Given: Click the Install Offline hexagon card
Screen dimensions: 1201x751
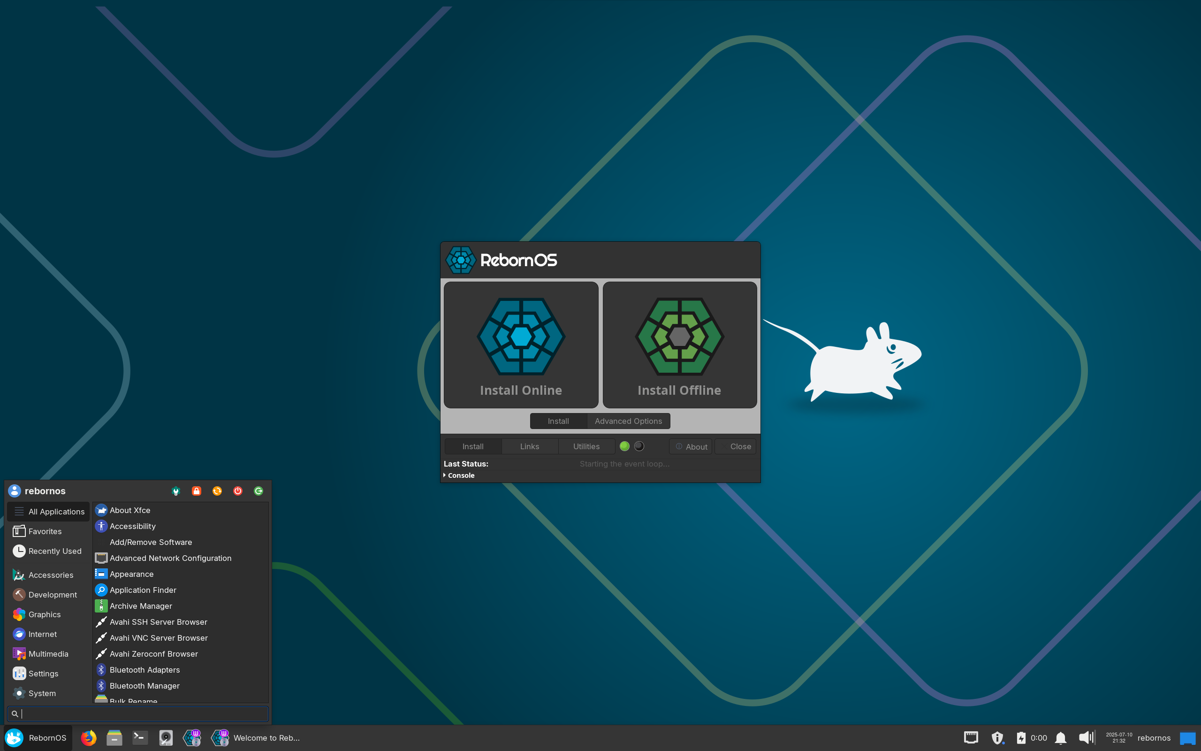Looking at the screenshot, I should point(679,345).
